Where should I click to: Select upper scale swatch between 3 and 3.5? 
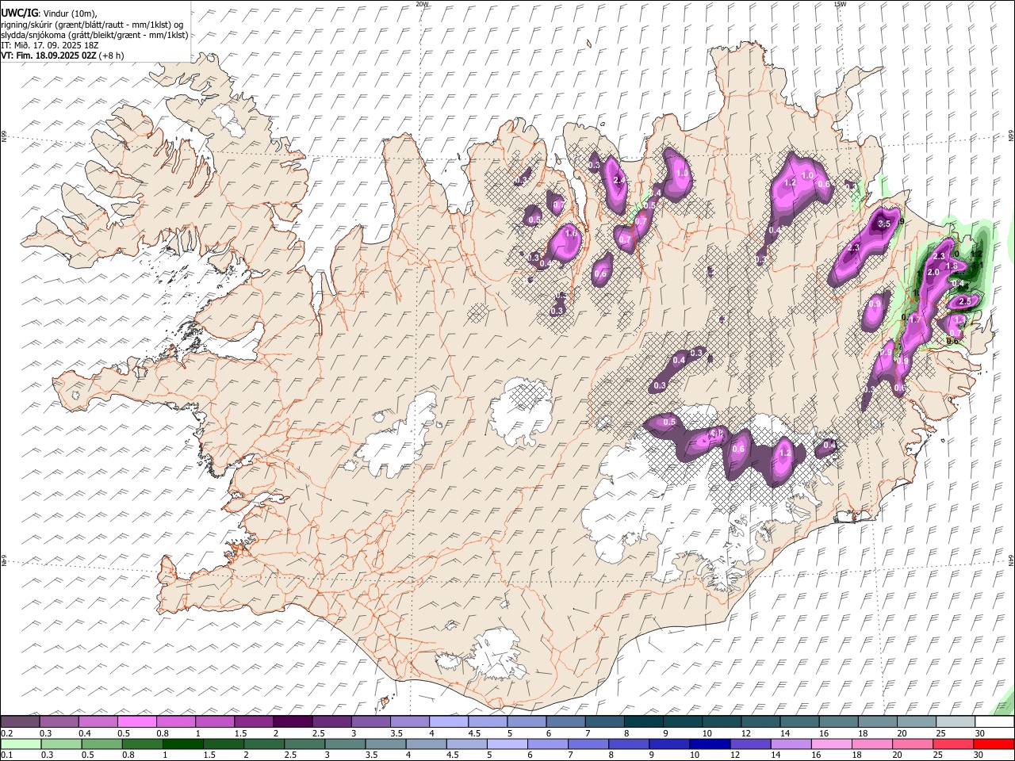pos(370,721)
